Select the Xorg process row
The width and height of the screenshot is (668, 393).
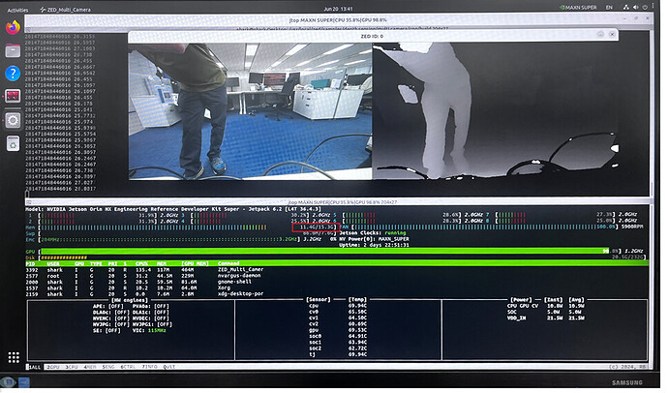click(x=337, y=287)
